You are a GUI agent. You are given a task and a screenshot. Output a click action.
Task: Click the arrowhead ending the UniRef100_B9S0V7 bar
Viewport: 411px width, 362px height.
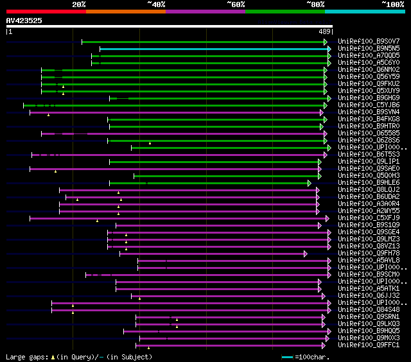point(326,42)
